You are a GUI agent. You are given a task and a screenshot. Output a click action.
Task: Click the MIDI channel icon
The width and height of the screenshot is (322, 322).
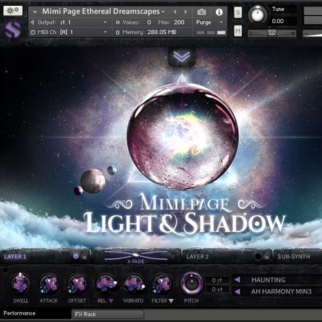[33, 32]
